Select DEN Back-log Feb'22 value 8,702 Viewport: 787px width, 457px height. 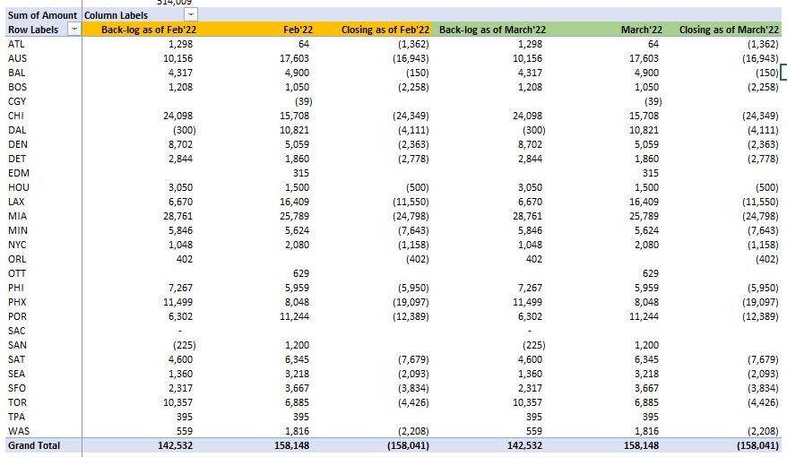point(180,144)
